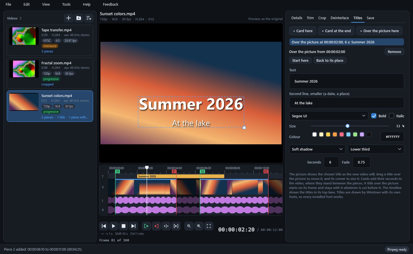413x254 pixels.
Task: Pick the light green colour swatch
Action: point(355,134)
